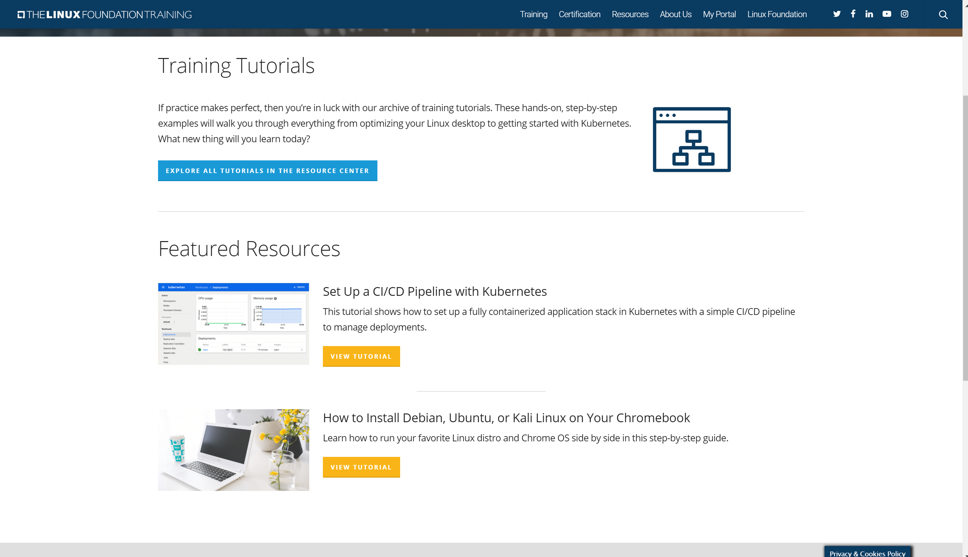
Task: Open the Twitter social icon
Action: [x=837, y=14]
